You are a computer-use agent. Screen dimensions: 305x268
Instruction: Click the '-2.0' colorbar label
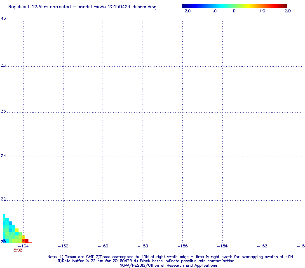(186, 11)
